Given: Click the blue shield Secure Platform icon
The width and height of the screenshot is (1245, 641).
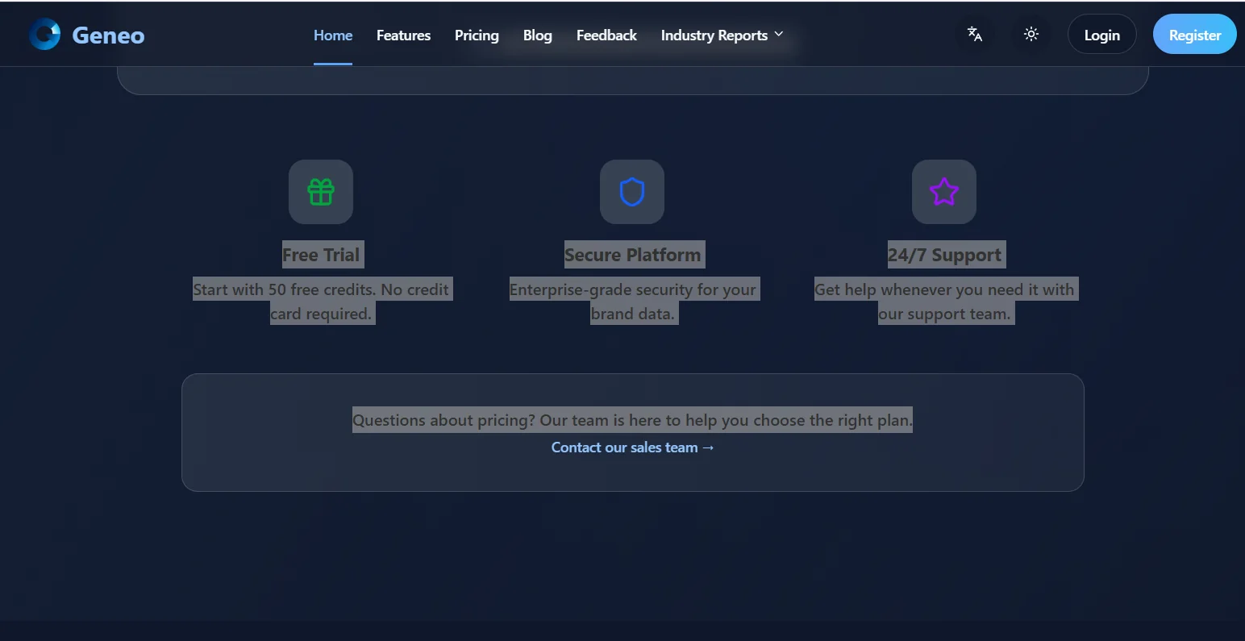Looking at the screenshot, I should point(632,192).
